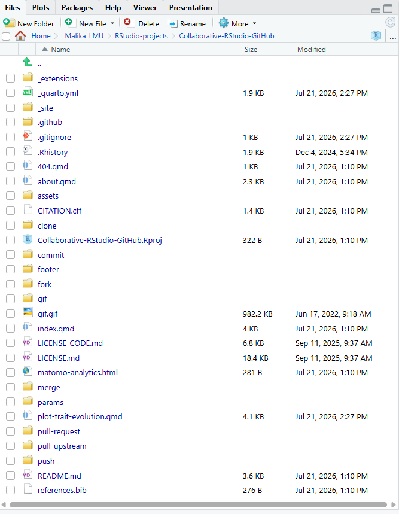Click the Rproj cube icon
Viewport: 399px width, 514px height.
click(28, 239)
